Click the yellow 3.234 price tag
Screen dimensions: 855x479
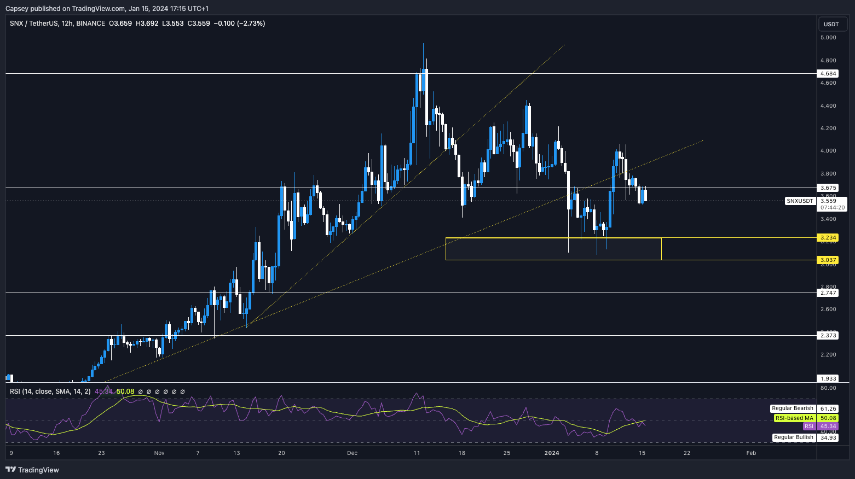point(829,238)
